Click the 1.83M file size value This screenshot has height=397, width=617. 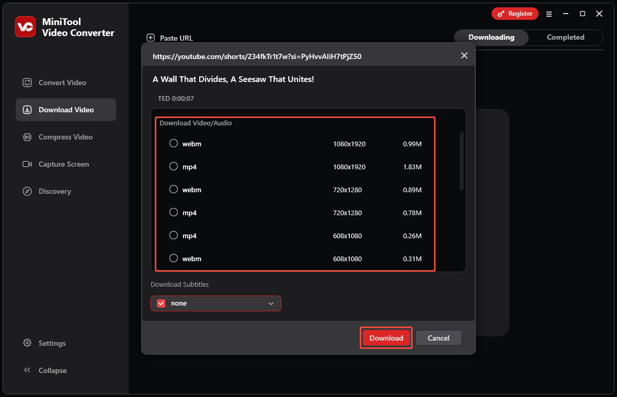click(412, 167)
